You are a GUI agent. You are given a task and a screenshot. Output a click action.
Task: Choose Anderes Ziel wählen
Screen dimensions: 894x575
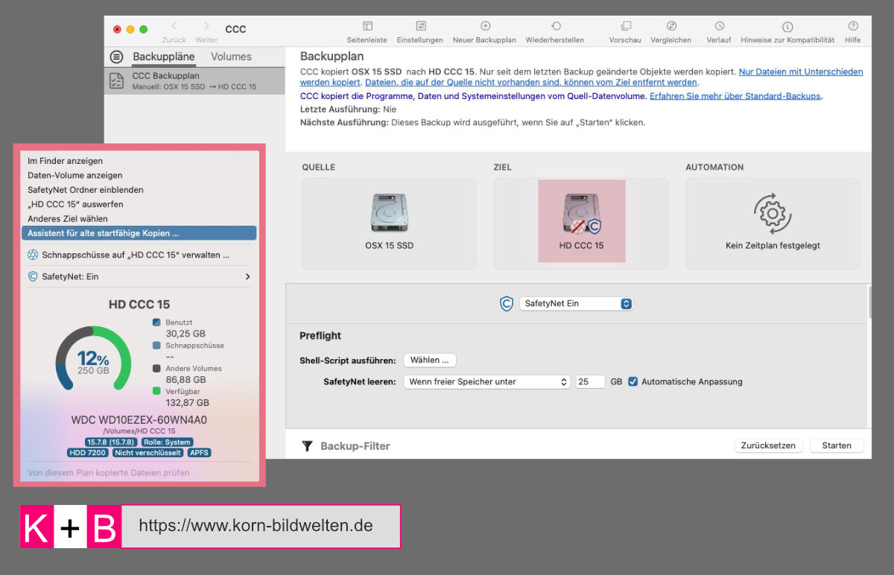click(x=68, y=219)
